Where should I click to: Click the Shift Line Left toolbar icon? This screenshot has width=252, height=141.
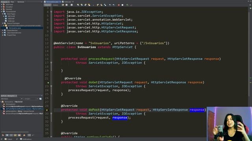(110, 5)
